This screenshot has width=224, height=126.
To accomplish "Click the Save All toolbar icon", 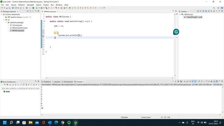I will tap(9, 8).
